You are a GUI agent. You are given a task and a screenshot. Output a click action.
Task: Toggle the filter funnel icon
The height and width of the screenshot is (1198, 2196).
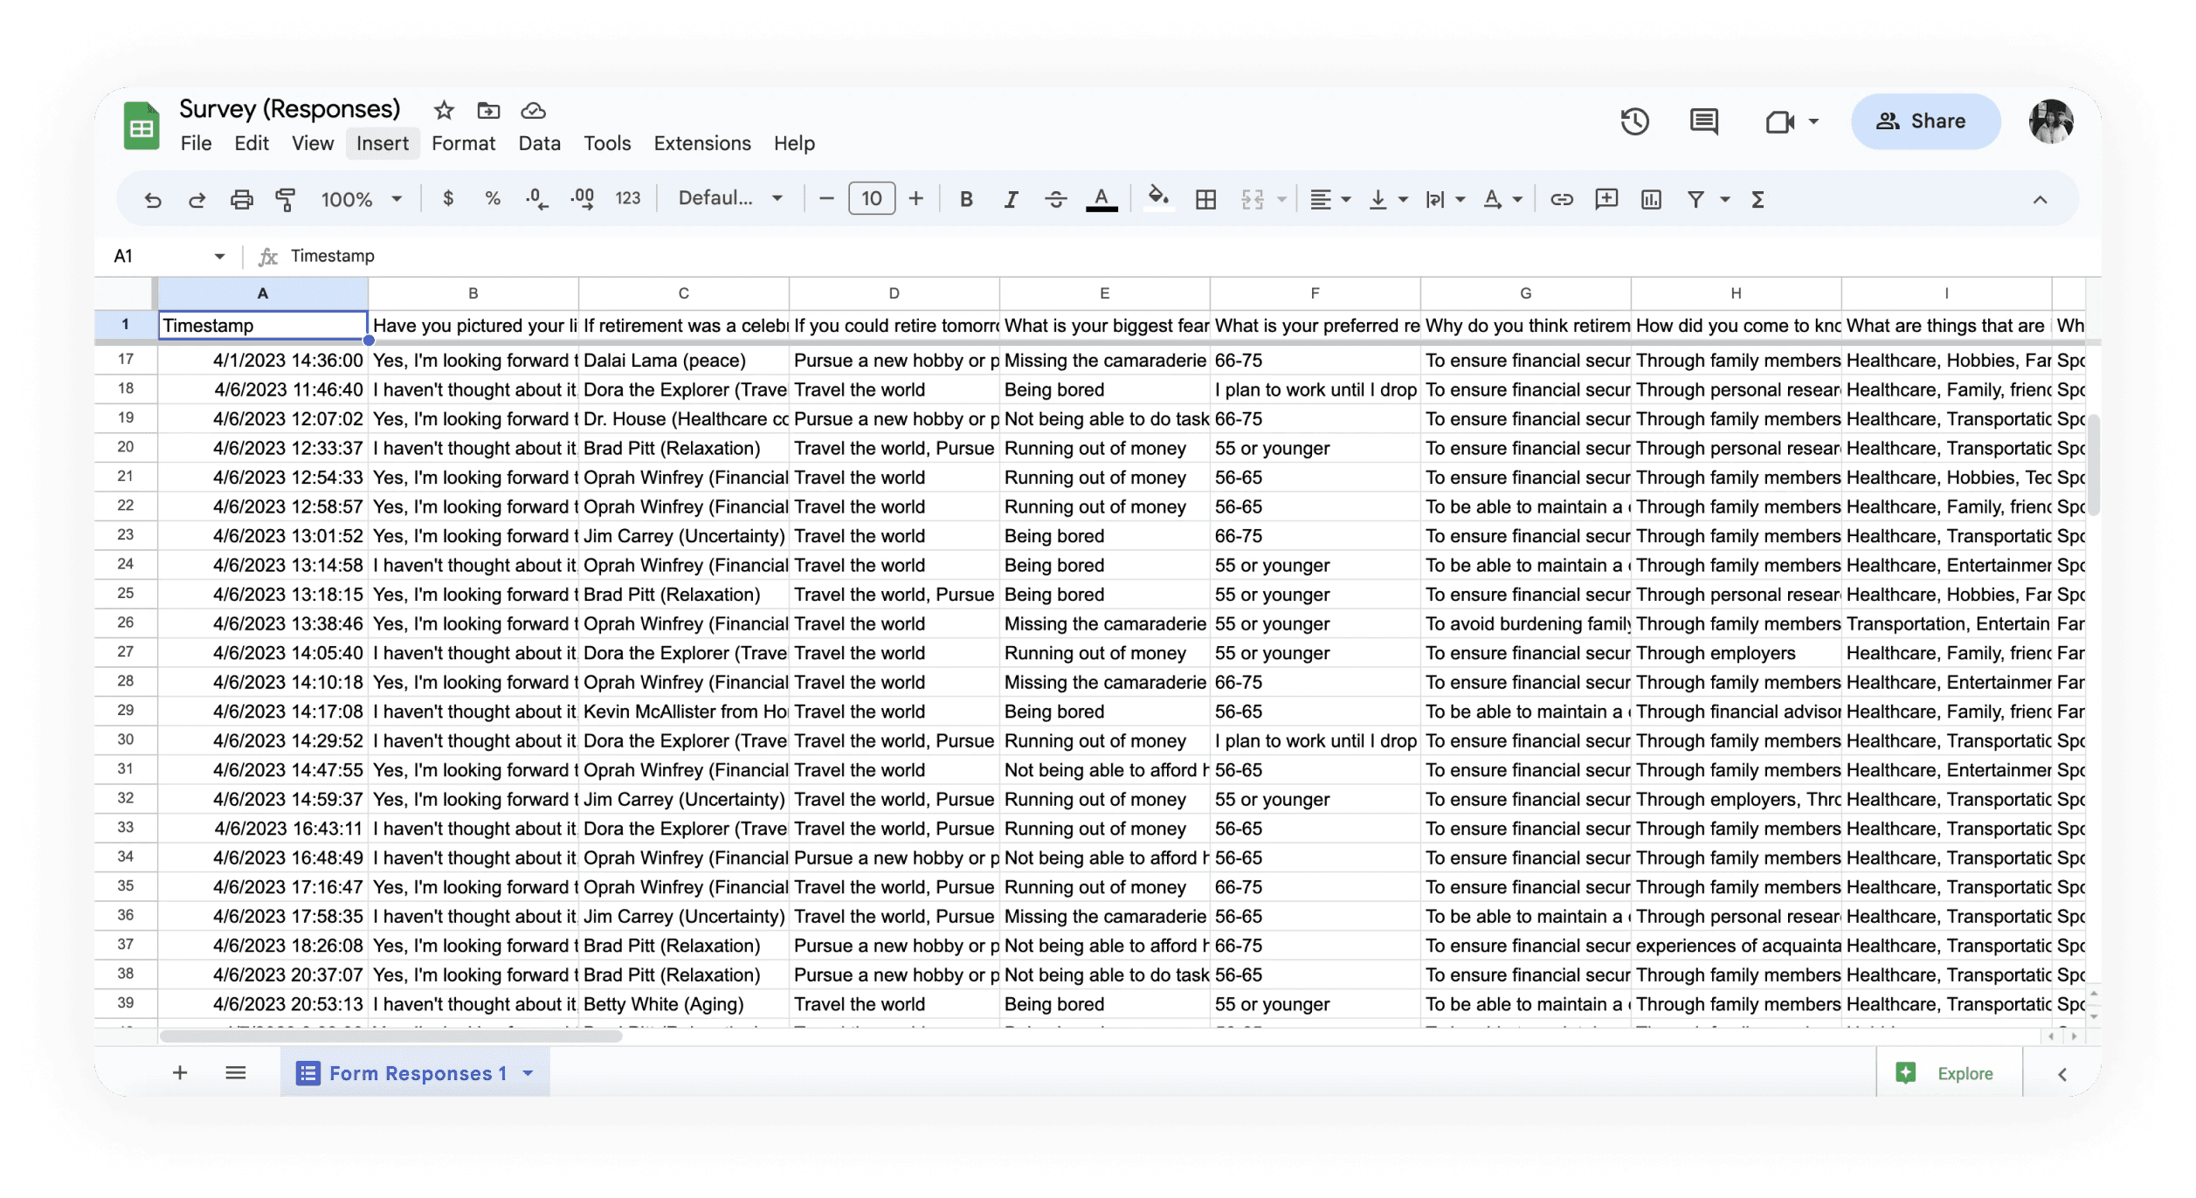point(1695,200)
